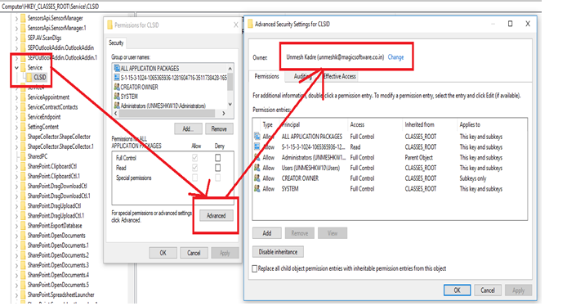Image resolution: width=567 pixels, height=306 pixels.
Task: Click horizontal scrollbar of group names list
Action: pos(167,114)
